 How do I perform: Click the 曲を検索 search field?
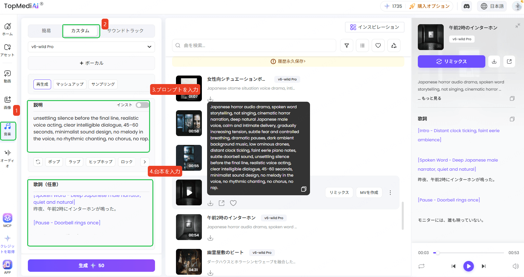coord(254,45)
